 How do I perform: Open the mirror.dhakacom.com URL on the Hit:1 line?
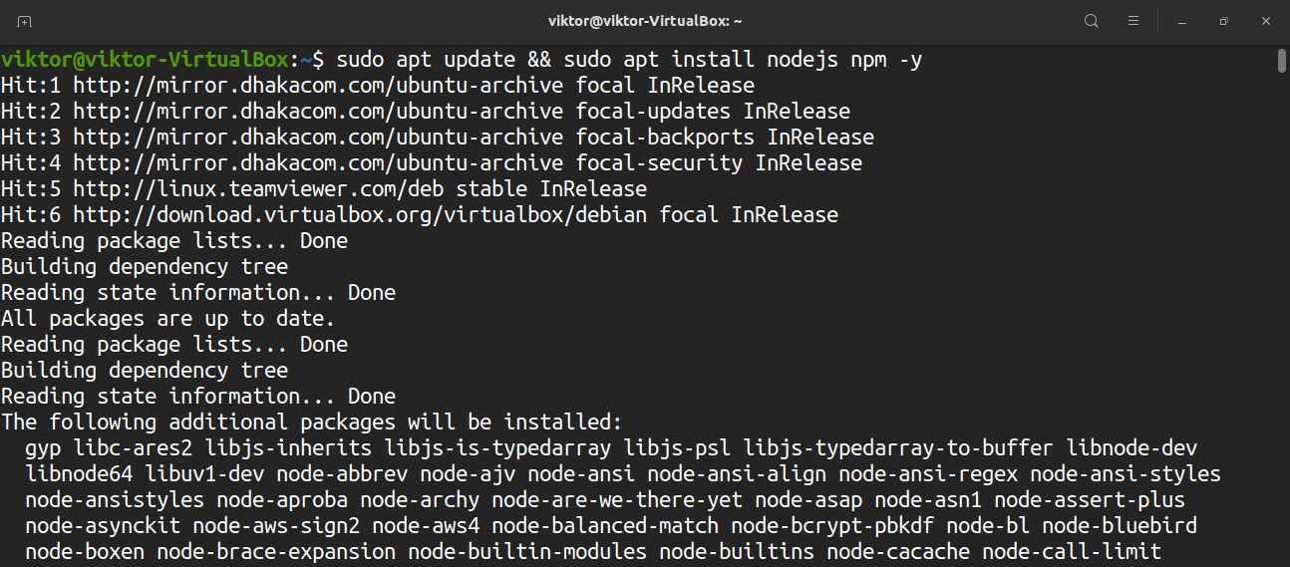318,86
